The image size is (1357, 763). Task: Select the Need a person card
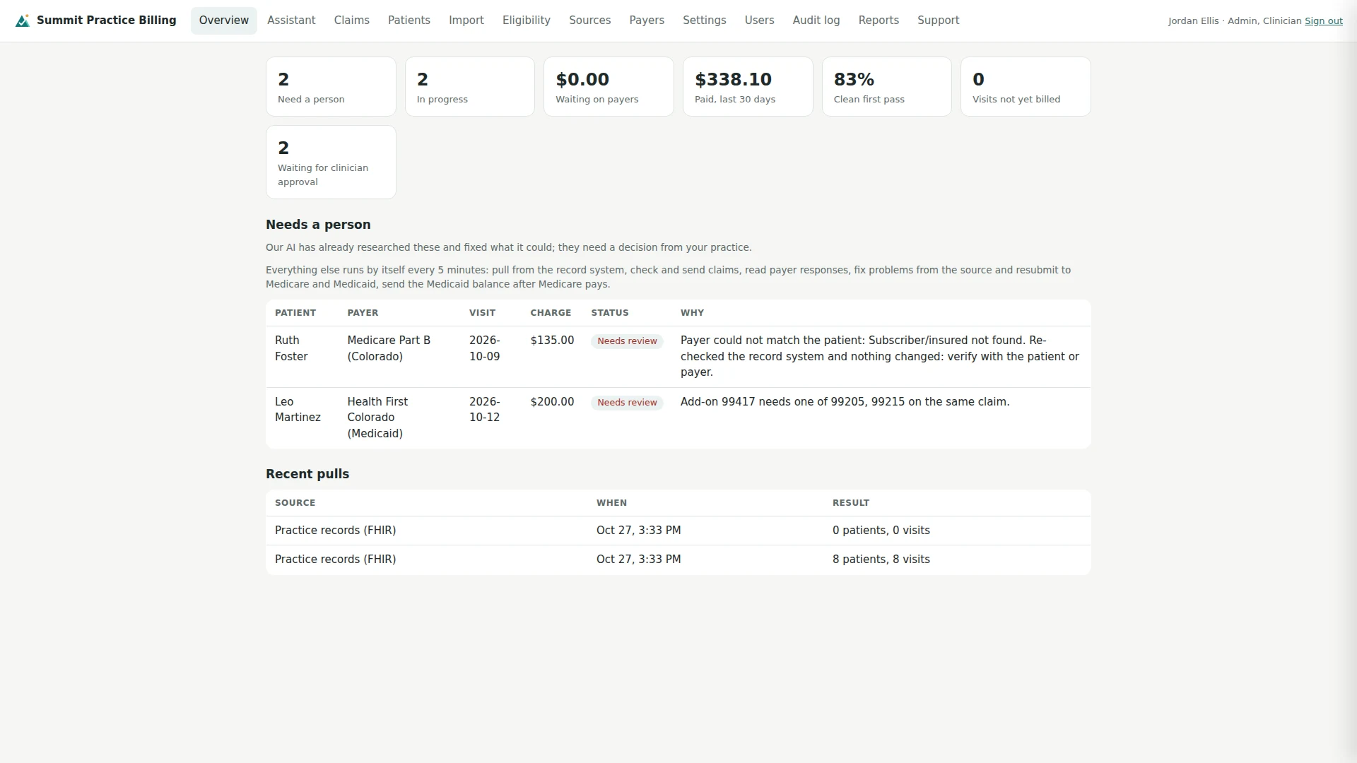tap(331, 87)
